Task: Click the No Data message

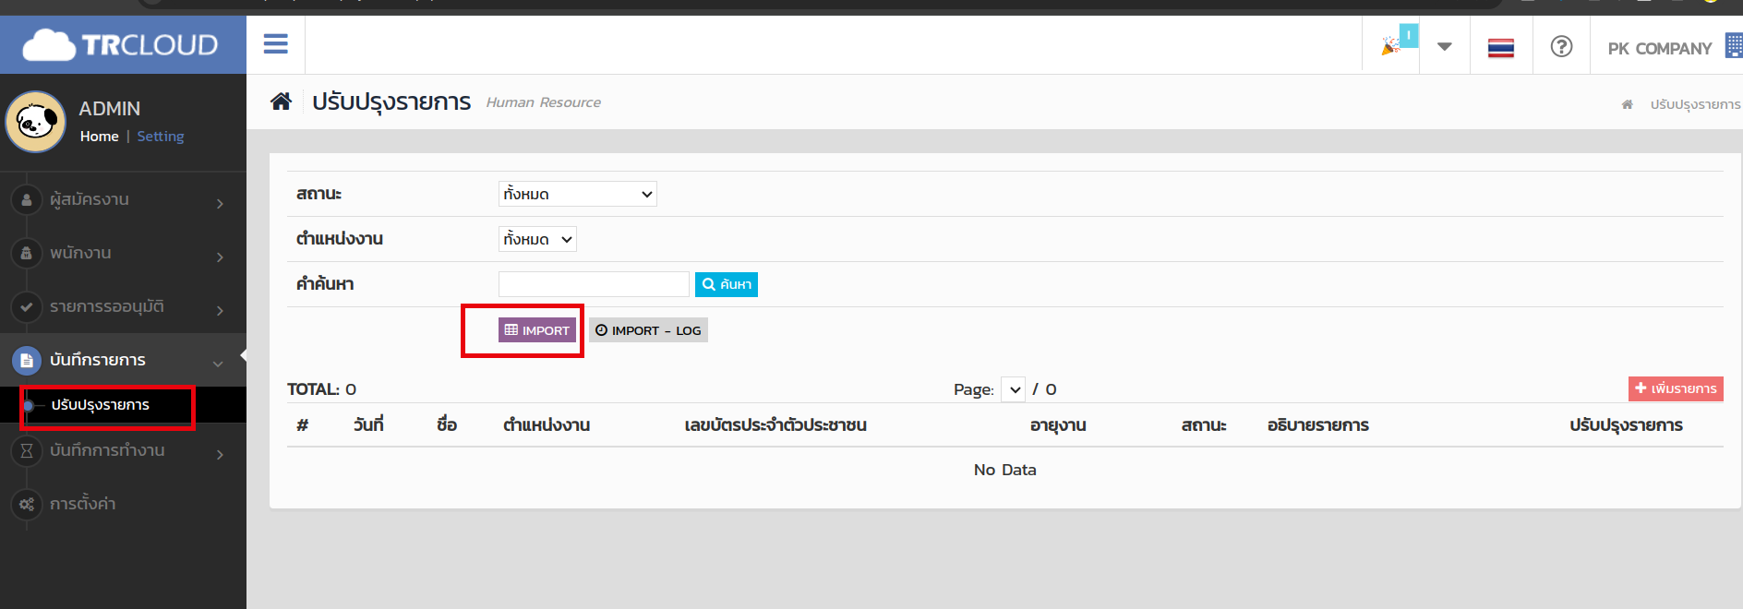Action: coord(1005,470)
